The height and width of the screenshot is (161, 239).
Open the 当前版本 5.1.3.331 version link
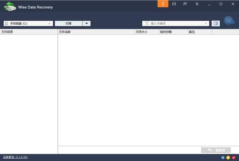[16, 157]
